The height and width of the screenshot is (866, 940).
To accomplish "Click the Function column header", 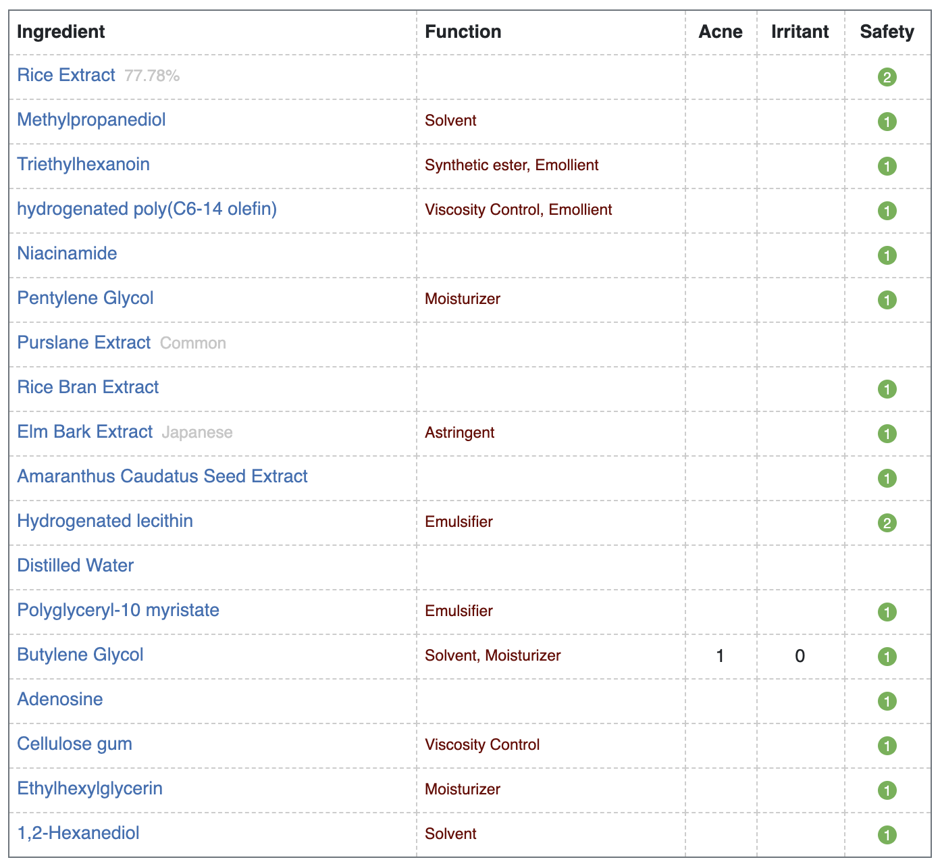I will point(463,32).
